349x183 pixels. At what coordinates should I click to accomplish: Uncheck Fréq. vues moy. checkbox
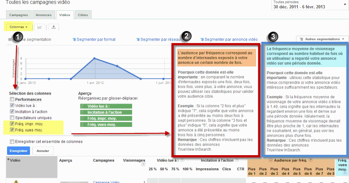[x=12, y=130]
